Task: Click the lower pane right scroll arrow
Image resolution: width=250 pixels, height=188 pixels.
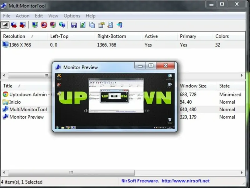Action: pyautogui.click(x=242, y=173)
